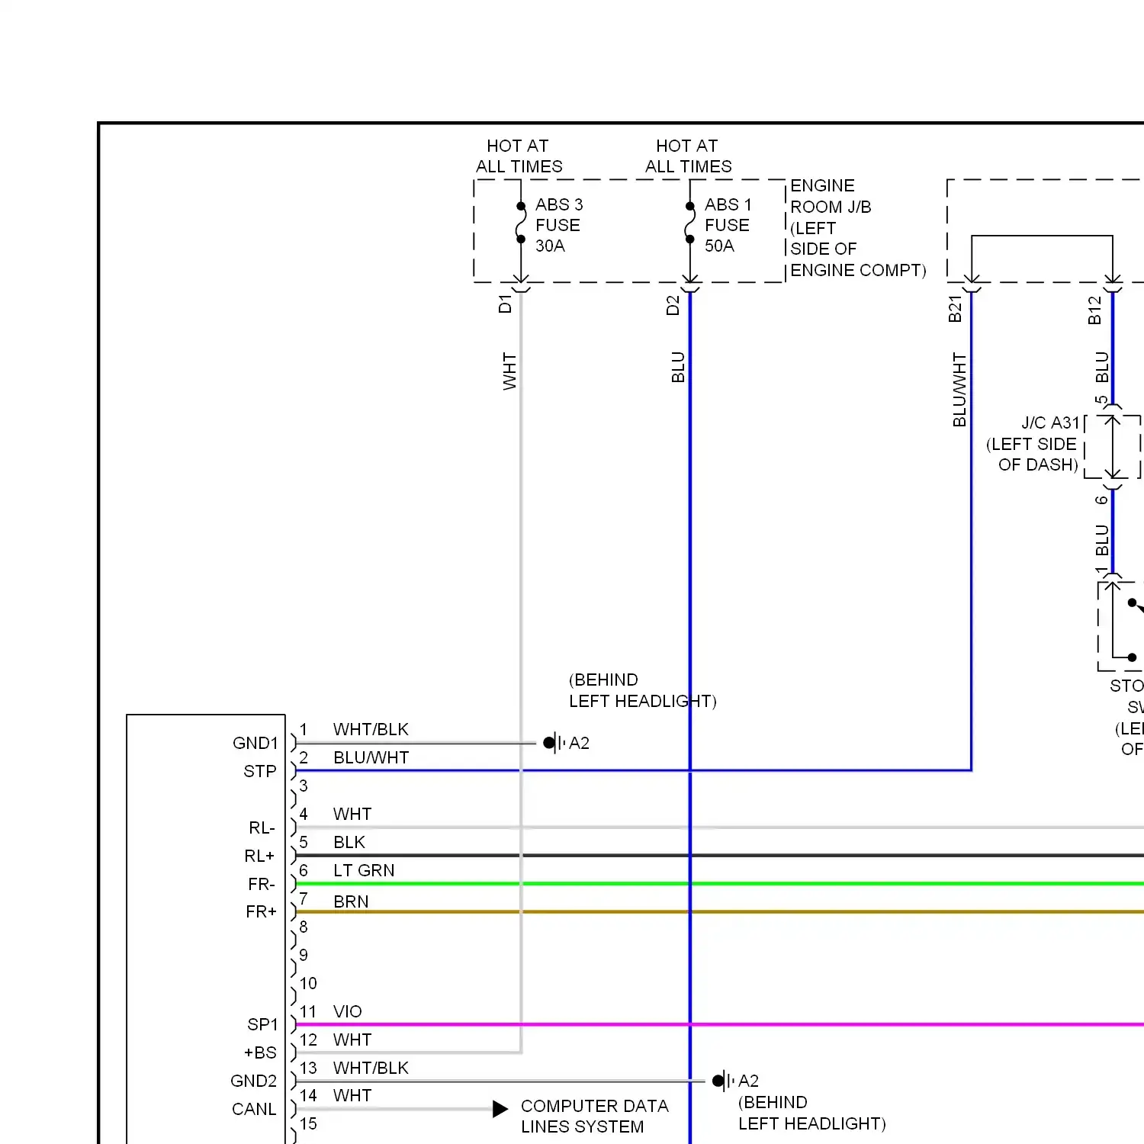Image resolution: width=1144 pixels, height=1144 pixels.
Task: Click the A2 ground label next to GND1 wire
Action: point(579,743)
